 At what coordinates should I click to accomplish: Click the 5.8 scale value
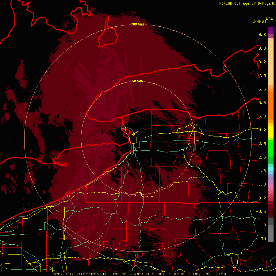pos(262,102)
